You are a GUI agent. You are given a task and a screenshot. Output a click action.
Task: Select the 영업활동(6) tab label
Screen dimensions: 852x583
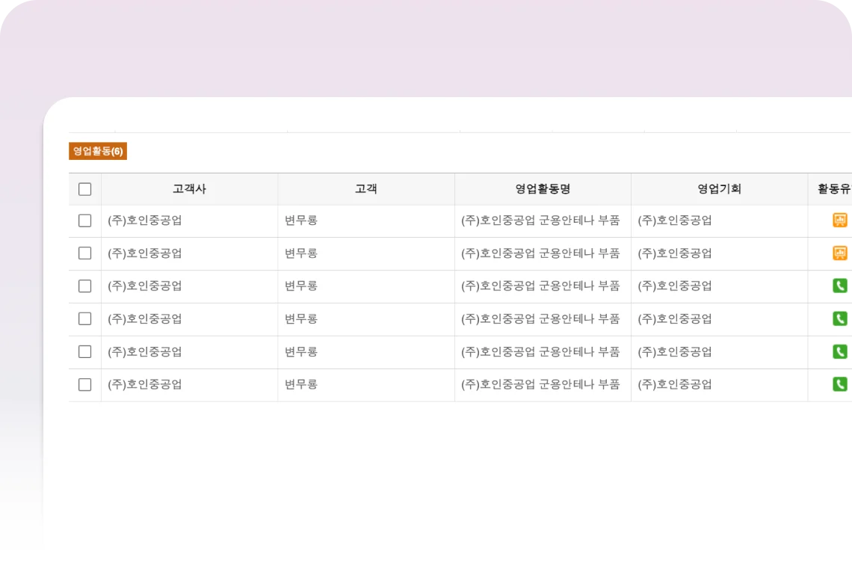tap(98, 152)
